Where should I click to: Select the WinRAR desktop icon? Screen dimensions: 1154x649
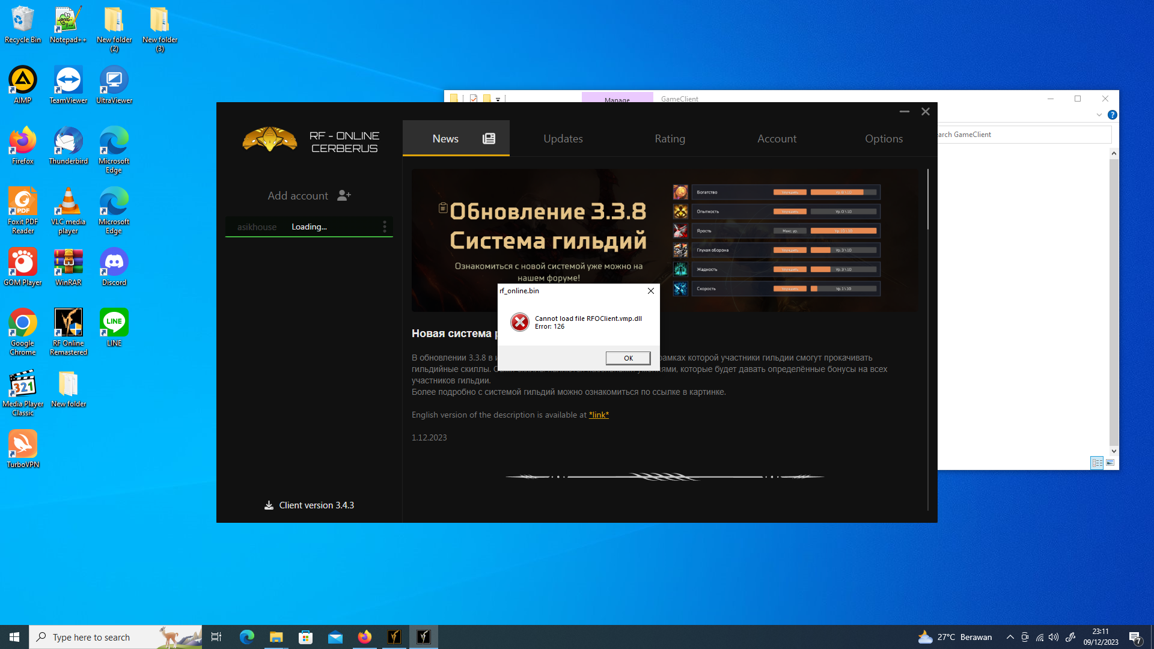coord(68,267)
